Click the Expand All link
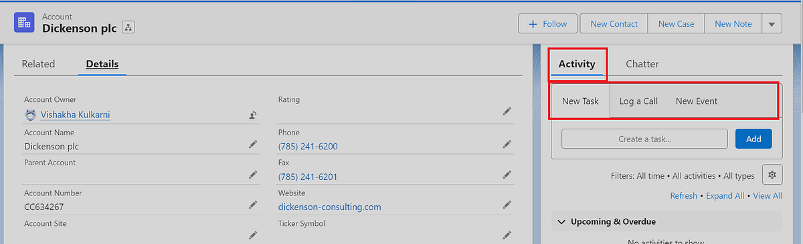The image size is (803, 244). (725, 196)
